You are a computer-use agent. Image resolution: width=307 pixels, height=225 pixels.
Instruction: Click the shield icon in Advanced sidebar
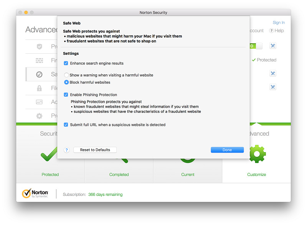[x=40, y=46]
